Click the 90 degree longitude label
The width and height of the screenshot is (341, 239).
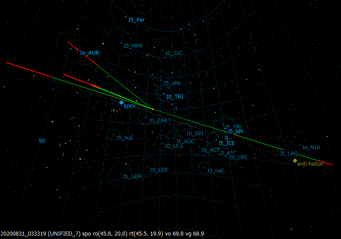pyautogui.click(x=42, y=141)
